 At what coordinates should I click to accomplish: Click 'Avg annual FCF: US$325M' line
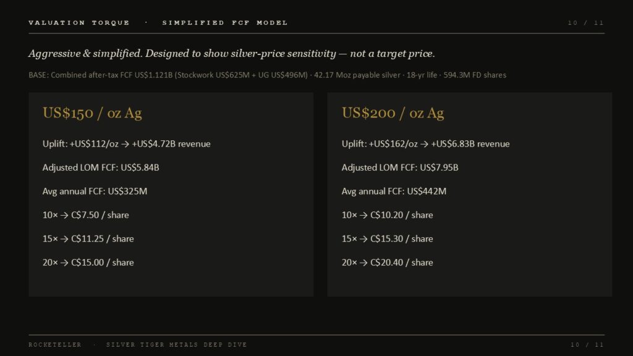[95, 192]
